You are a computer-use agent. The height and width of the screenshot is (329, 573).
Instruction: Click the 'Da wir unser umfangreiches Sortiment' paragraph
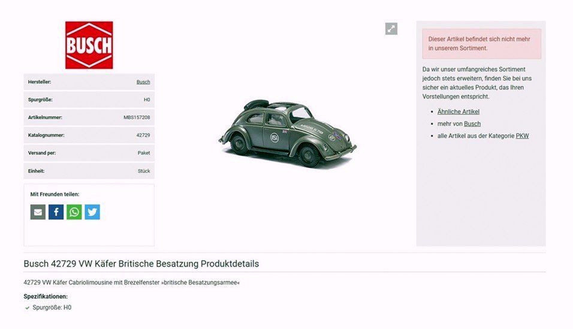coord(477,83)
